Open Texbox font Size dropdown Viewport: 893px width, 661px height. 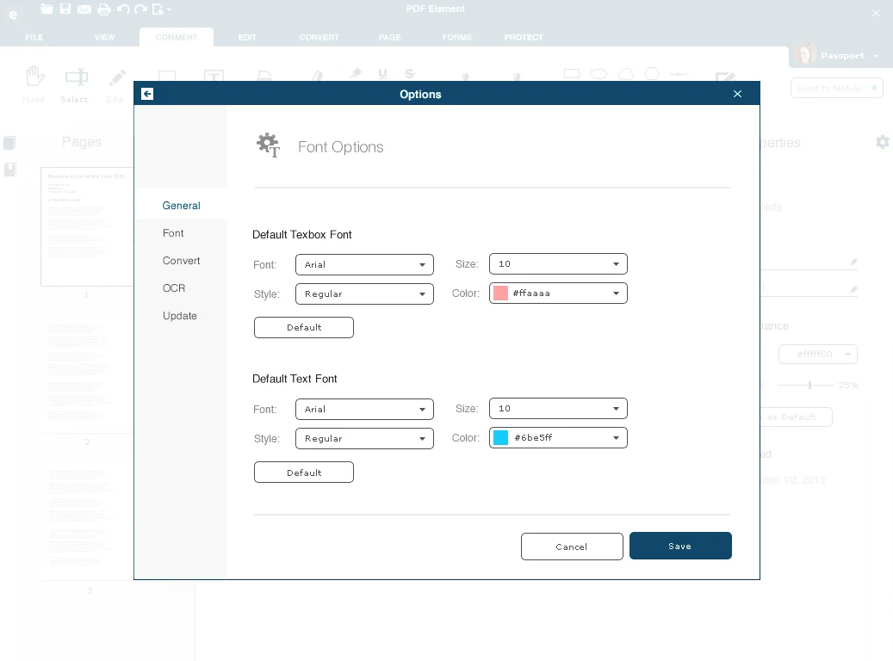558,264
